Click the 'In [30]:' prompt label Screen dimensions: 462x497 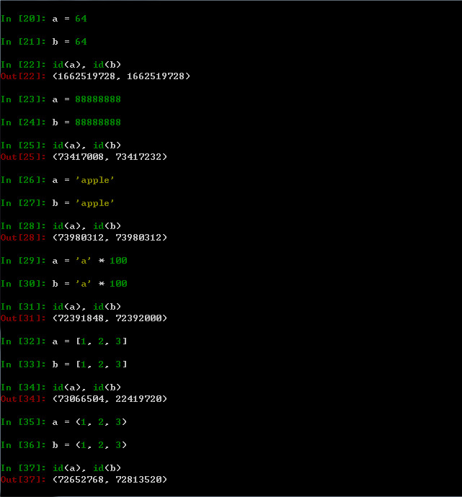[23, 284]
